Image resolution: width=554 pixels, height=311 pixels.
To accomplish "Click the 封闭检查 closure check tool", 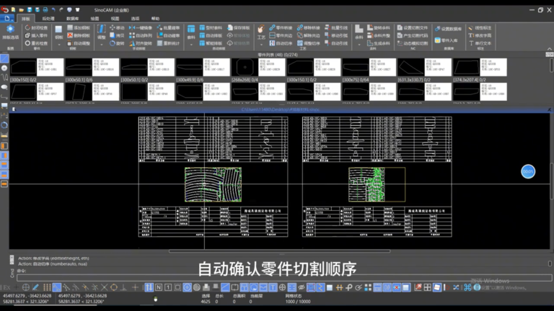I will coord(36,27).
